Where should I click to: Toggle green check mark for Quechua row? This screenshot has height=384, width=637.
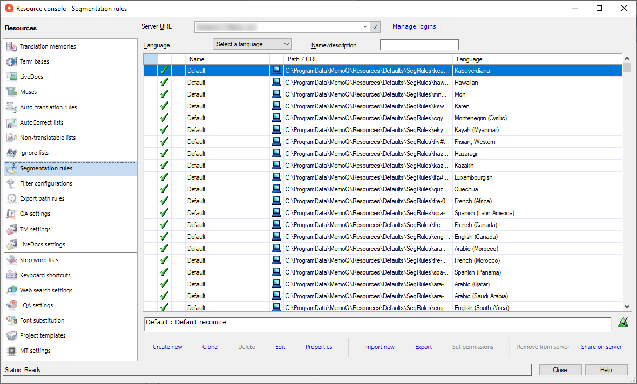coord(164,189)
